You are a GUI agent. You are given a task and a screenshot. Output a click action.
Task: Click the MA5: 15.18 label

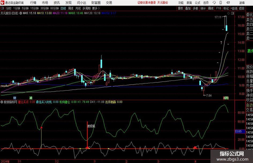tap(29, 13)
